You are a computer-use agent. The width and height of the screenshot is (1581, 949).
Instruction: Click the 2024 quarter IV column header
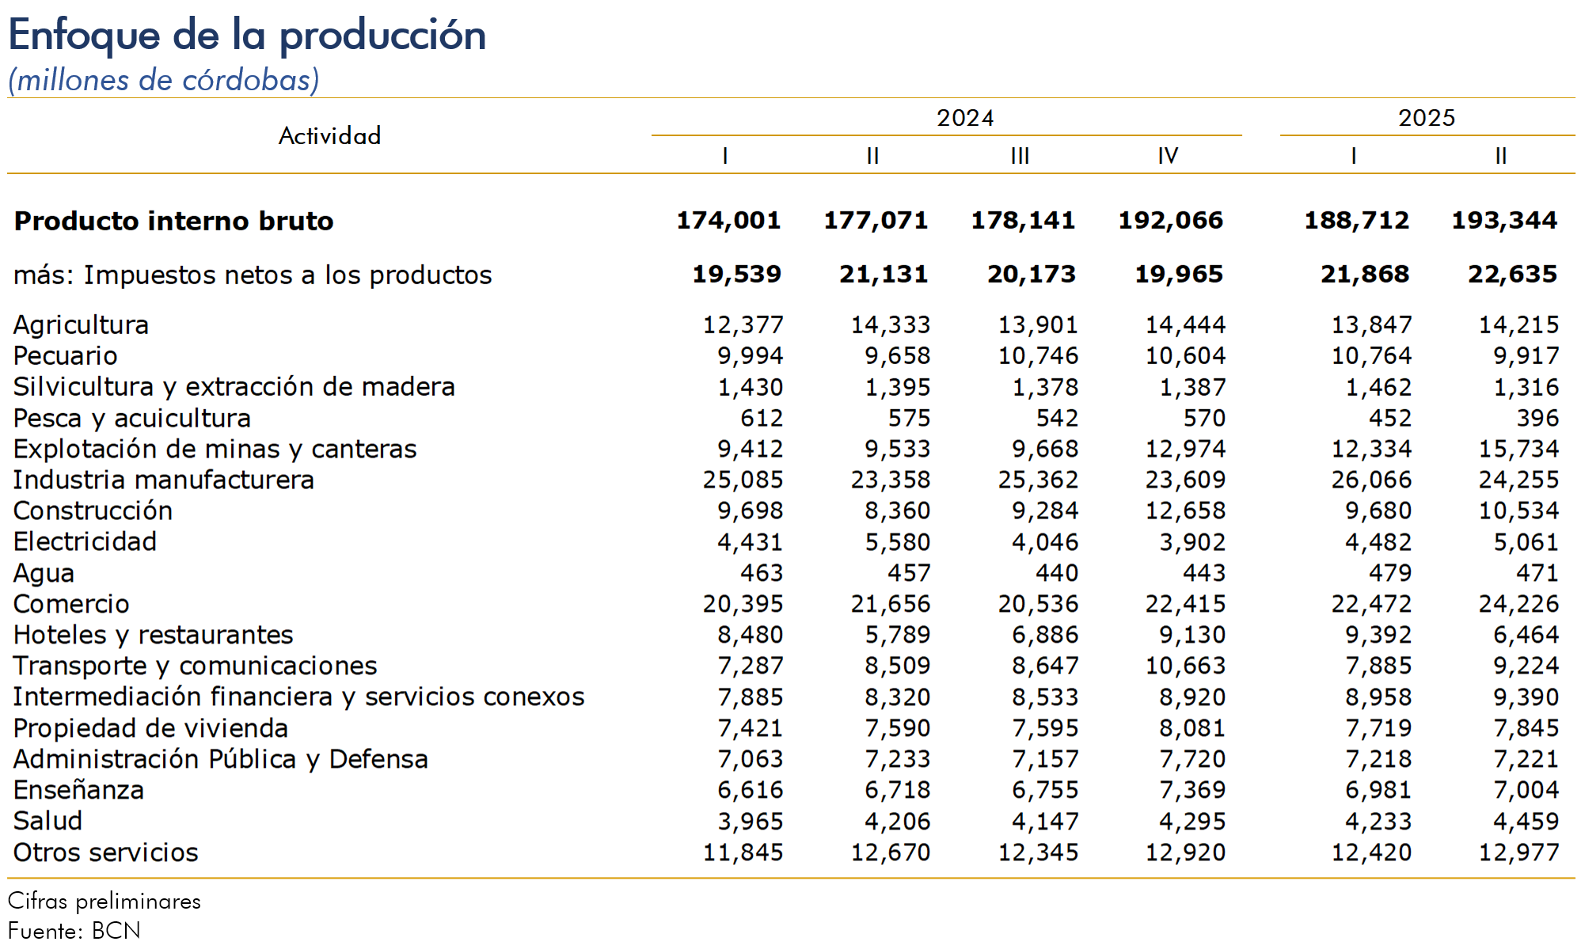pos(1167,156)
